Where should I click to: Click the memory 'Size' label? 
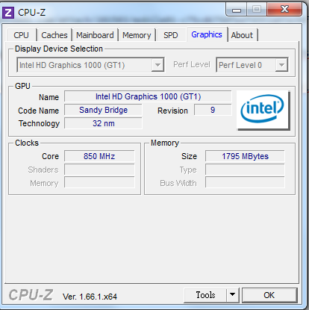click(x=189, y=156)
